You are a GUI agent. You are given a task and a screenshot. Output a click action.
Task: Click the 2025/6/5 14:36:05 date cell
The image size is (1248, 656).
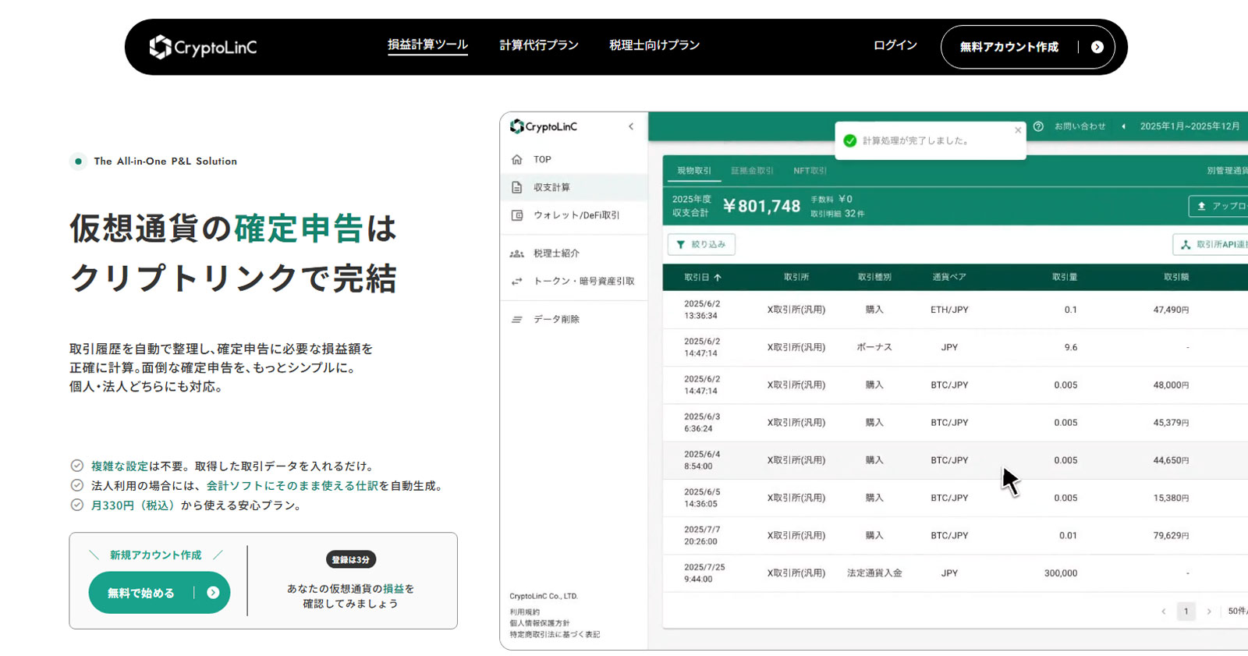pyautogui.click(x=702, y=498)
